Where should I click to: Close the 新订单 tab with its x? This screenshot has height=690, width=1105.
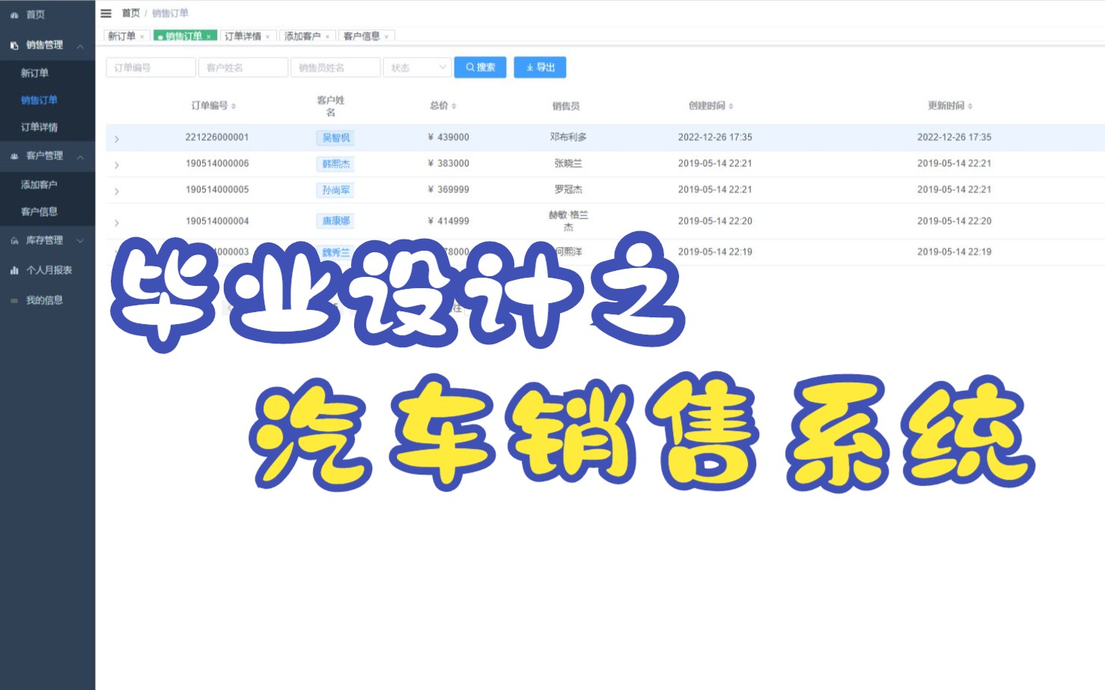[x=142, y=37]
